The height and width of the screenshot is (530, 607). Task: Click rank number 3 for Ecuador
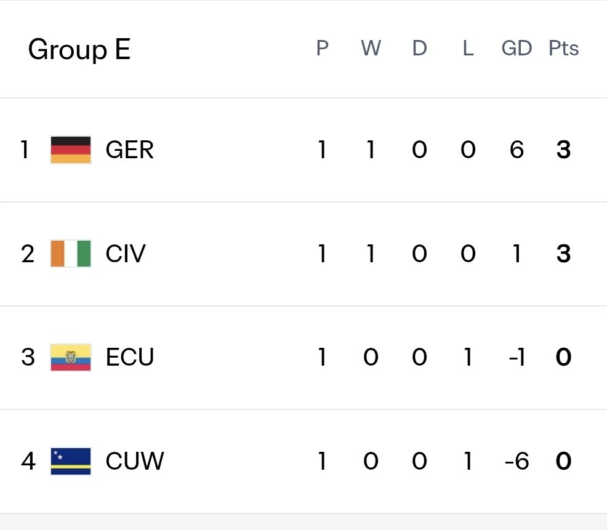point(28,357)
